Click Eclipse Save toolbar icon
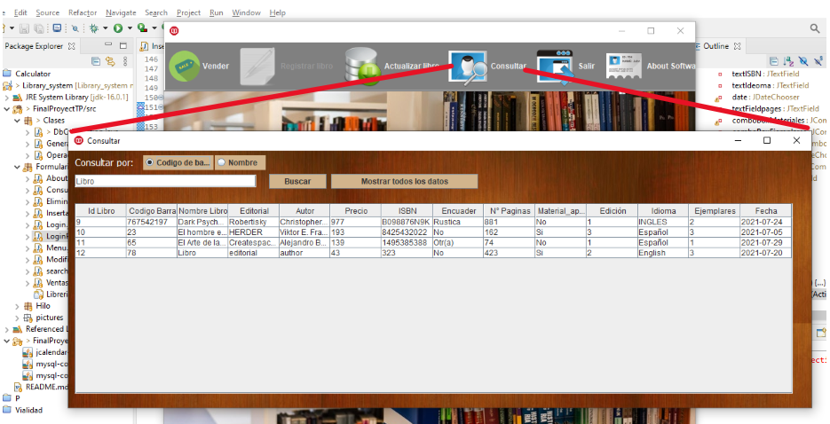Screen dimensions: 830x424 (24, 28)
